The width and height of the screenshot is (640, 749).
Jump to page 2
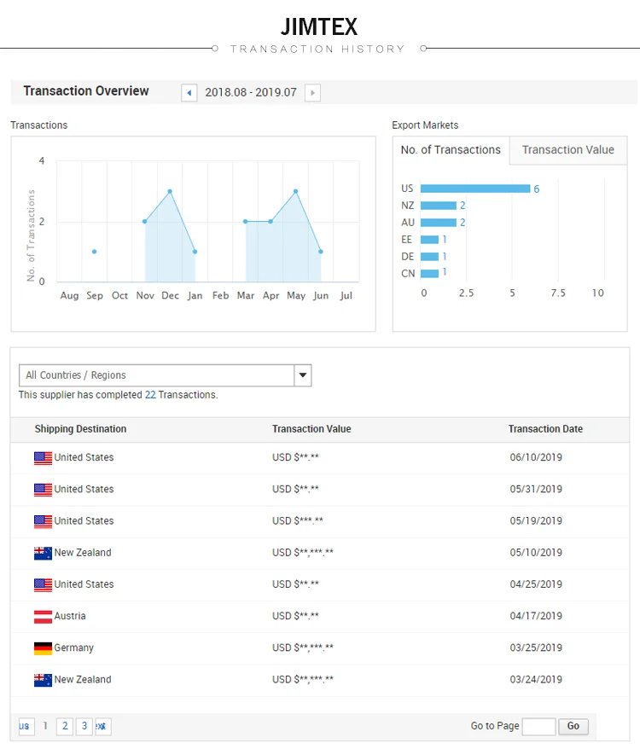pos(65,726)
